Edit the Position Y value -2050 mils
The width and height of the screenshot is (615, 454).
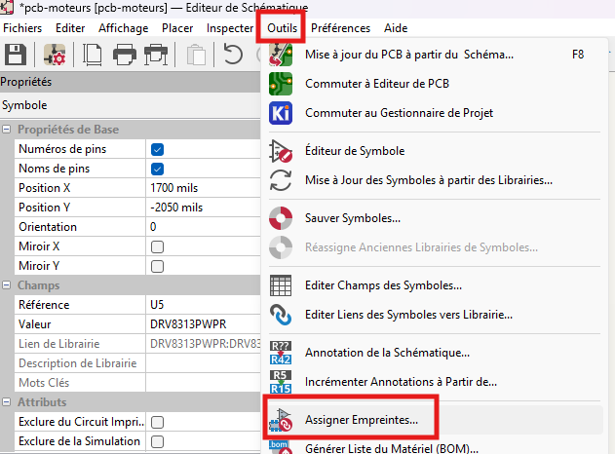[203, 208]
